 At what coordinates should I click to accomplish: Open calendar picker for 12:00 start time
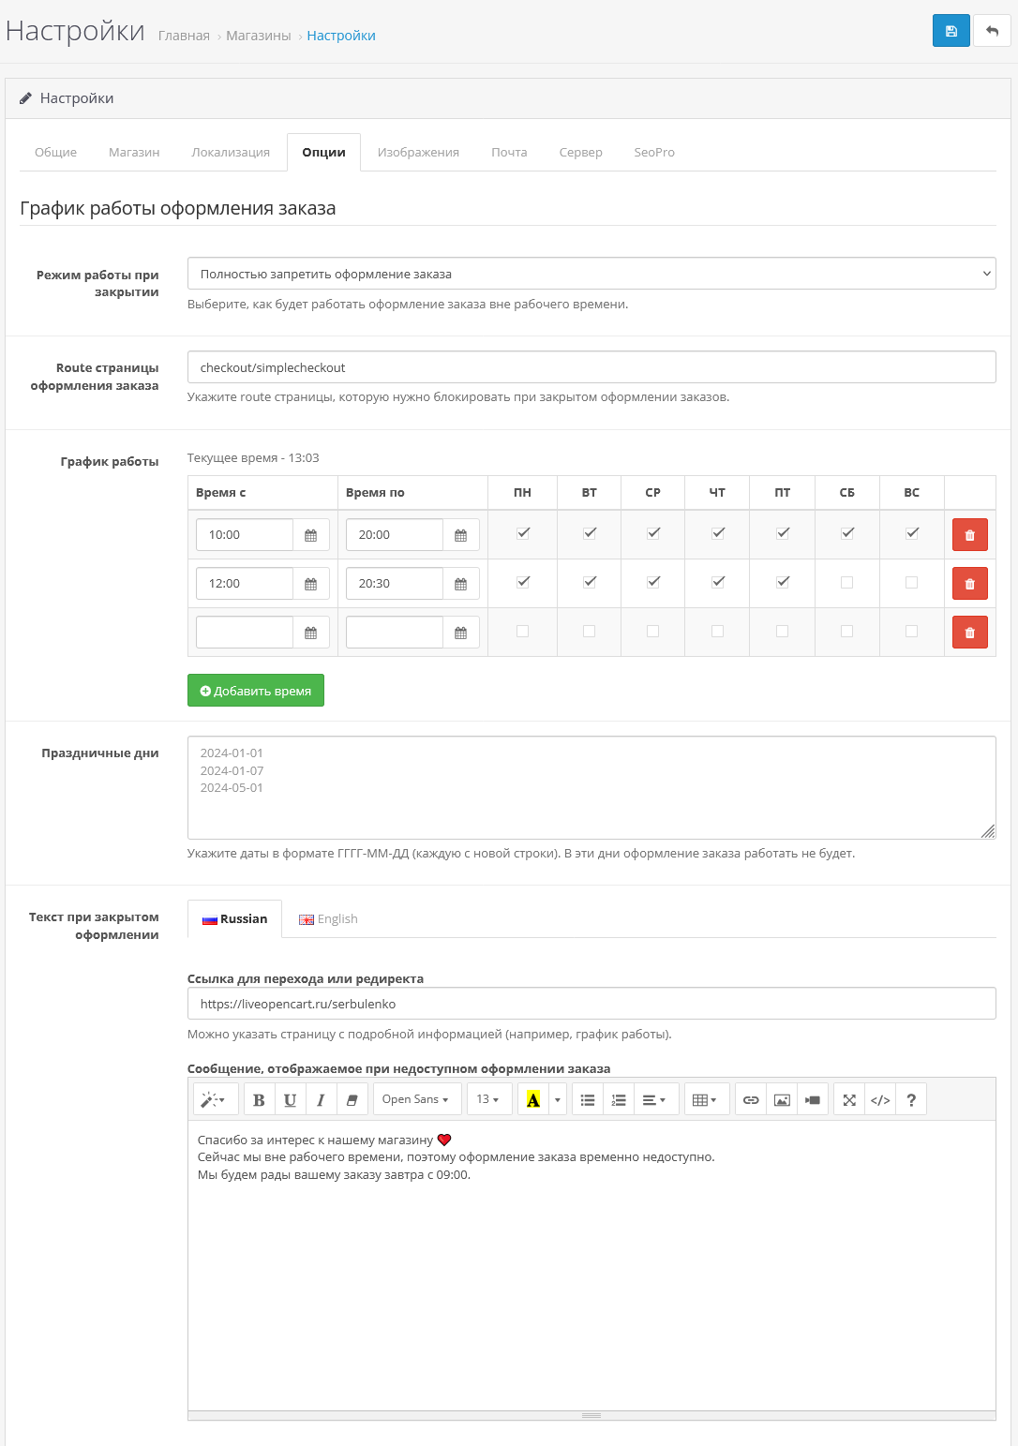(x=310, y=584)
